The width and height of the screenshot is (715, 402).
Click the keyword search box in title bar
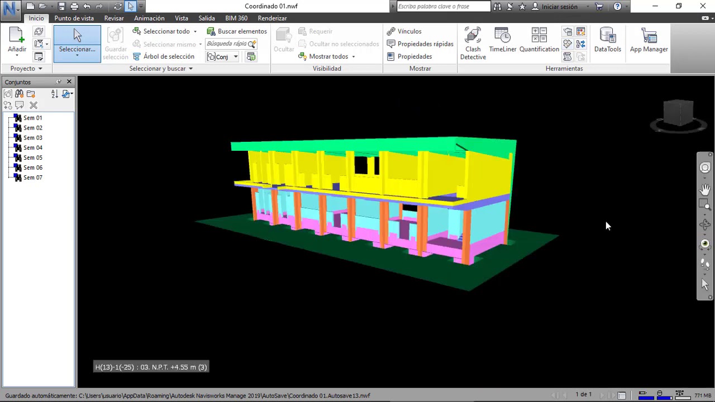click(x=444, y=7)
